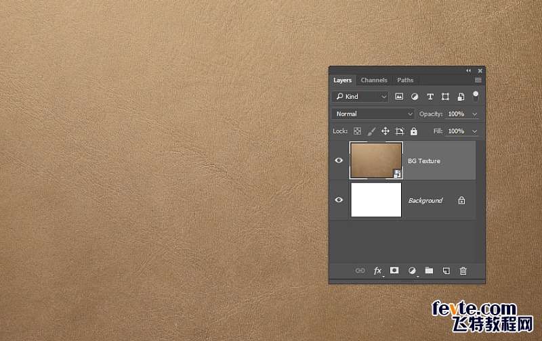Screen dimensions: 542x341
Task: Hide the BG Texture layer
Action: point(339,160)
